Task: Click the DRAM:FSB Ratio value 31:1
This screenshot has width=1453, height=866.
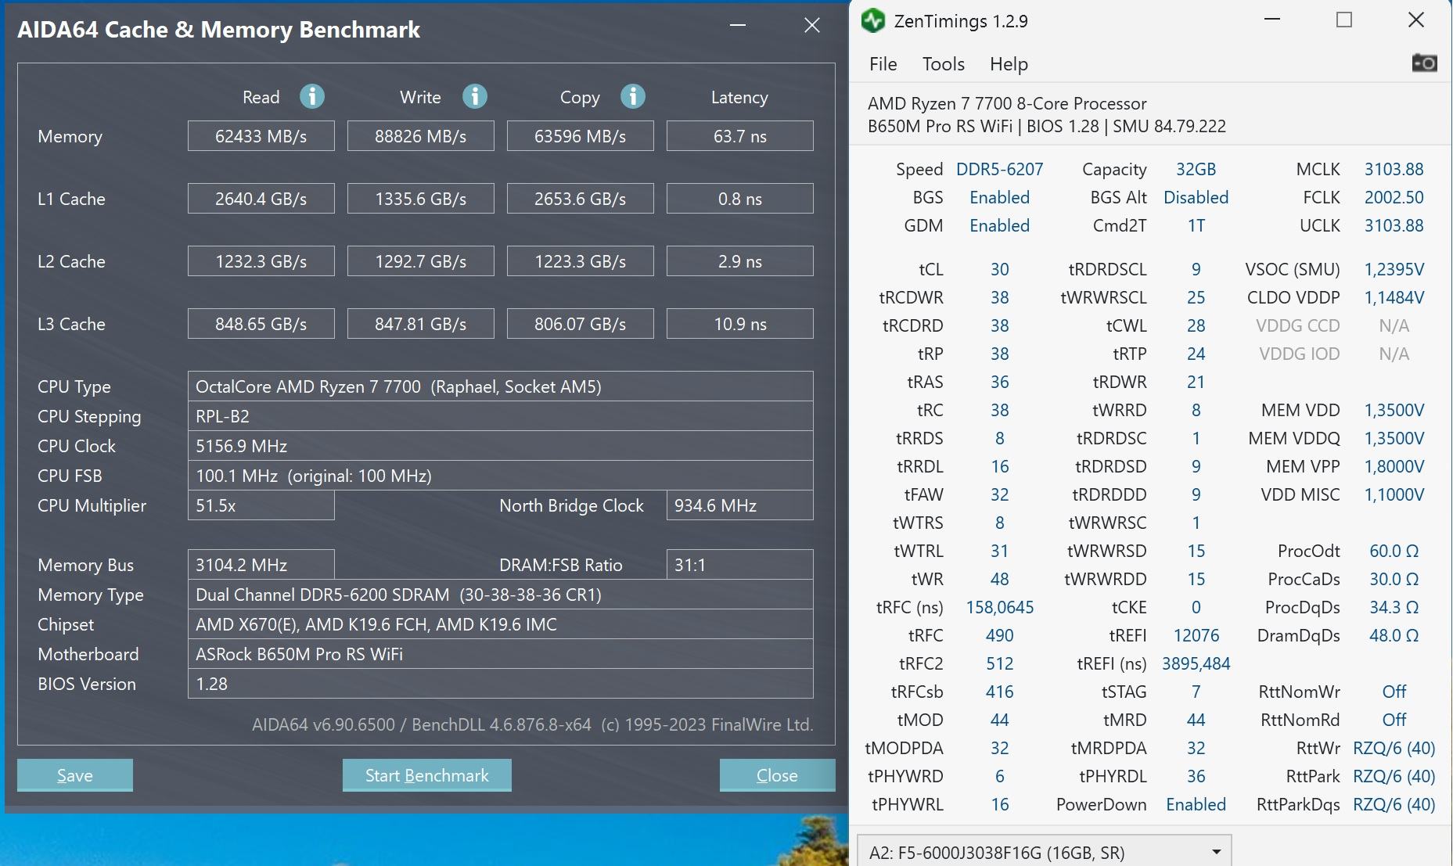Action: 740,565
